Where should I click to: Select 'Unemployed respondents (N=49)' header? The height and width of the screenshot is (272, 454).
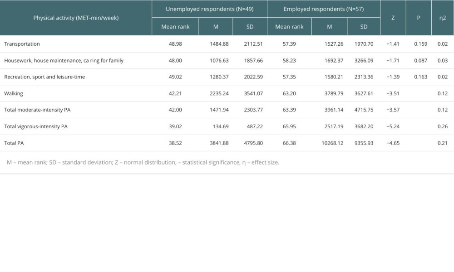tap(210, 9)
